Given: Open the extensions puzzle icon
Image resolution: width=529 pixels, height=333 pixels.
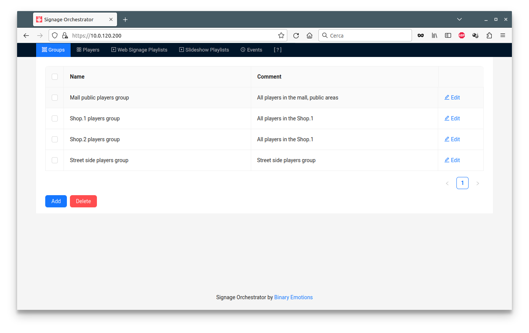Looking at the screenshot, I should [489, 35].
